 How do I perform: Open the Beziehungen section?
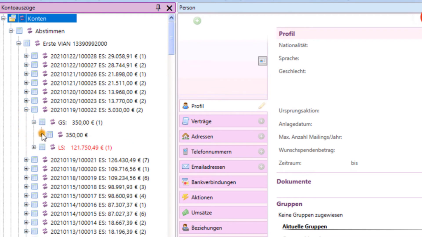(223, 228)
